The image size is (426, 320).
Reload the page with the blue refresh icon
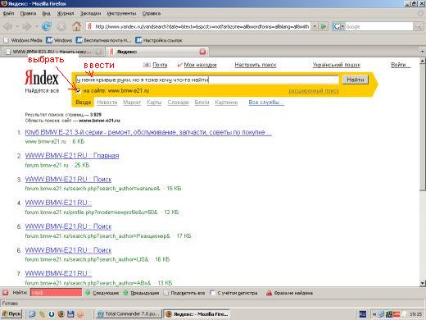pos(47,26)
